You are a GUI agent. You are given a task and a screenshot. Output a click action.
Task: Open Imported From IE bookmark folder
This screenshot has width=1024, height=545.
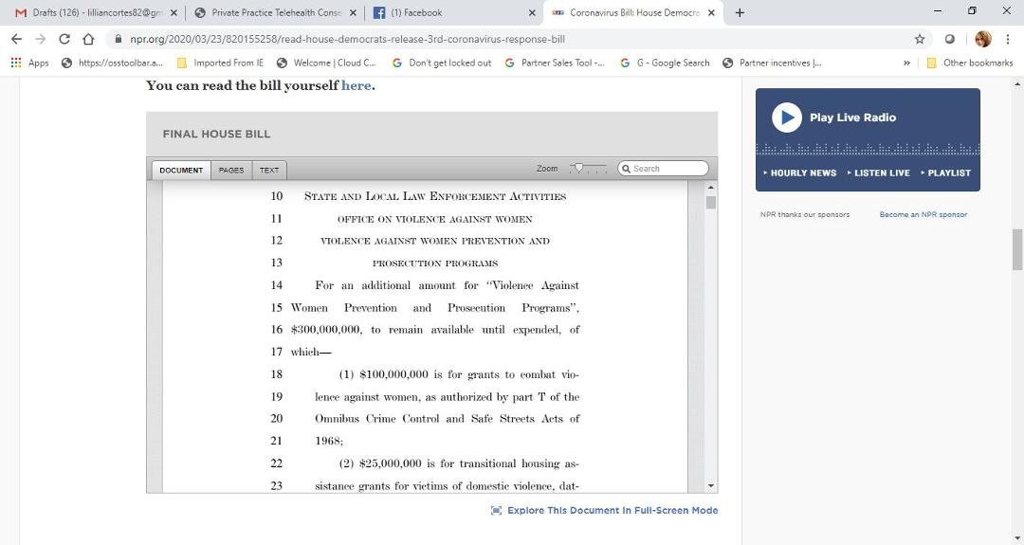pyautogui.click(x=220, y=63)
